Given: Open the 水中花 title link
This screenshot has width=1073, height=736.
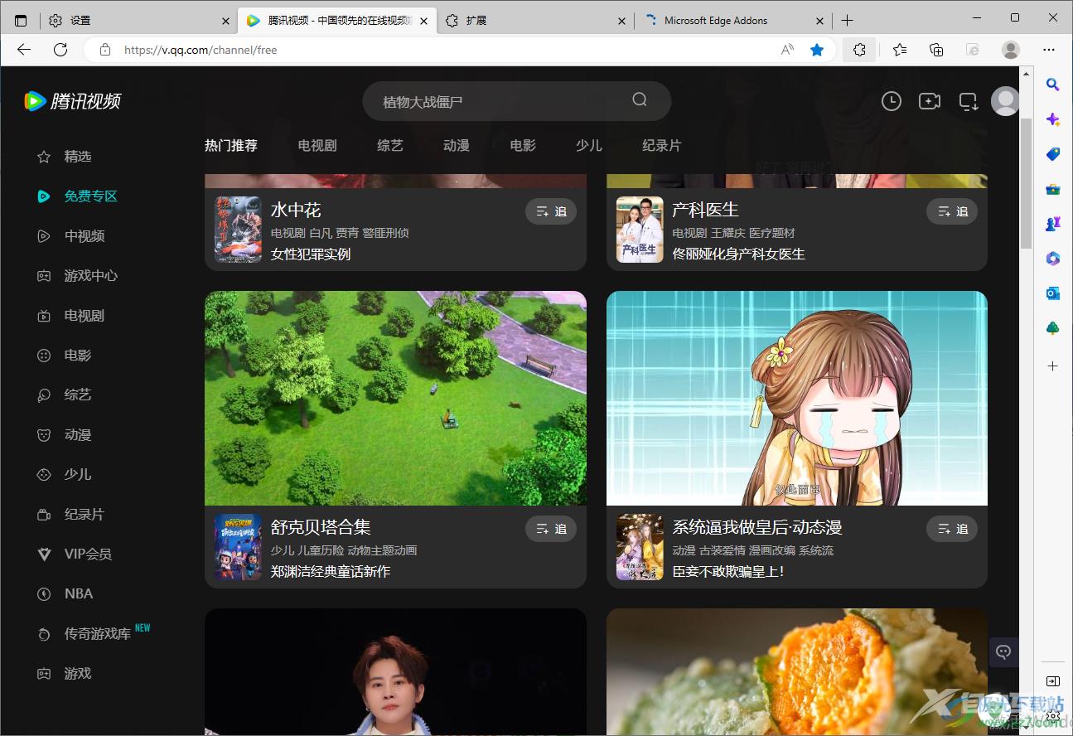Looking at the screenshot, I should coord(296,210).
